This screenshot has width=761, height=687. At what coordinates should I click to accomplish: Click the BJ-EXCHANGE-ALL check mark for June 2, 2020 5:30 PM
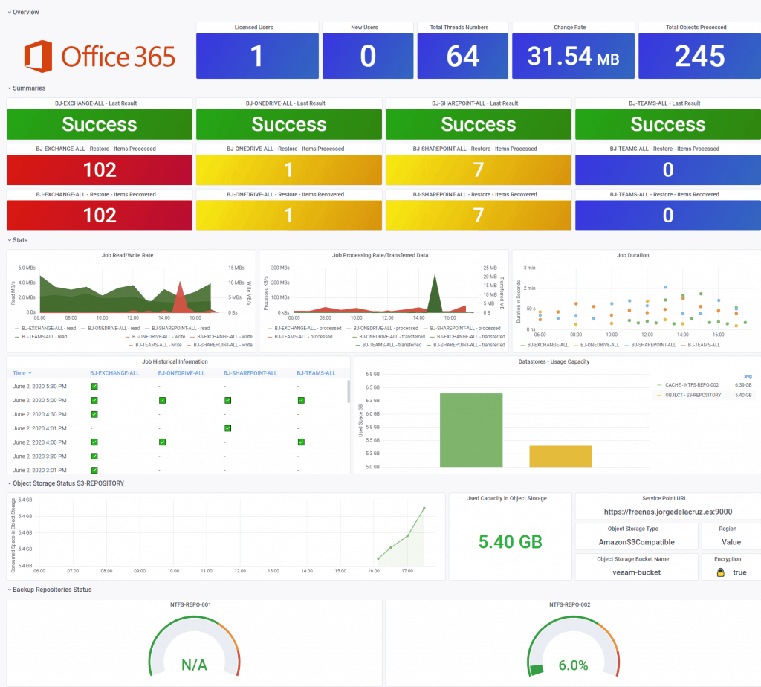94,387
